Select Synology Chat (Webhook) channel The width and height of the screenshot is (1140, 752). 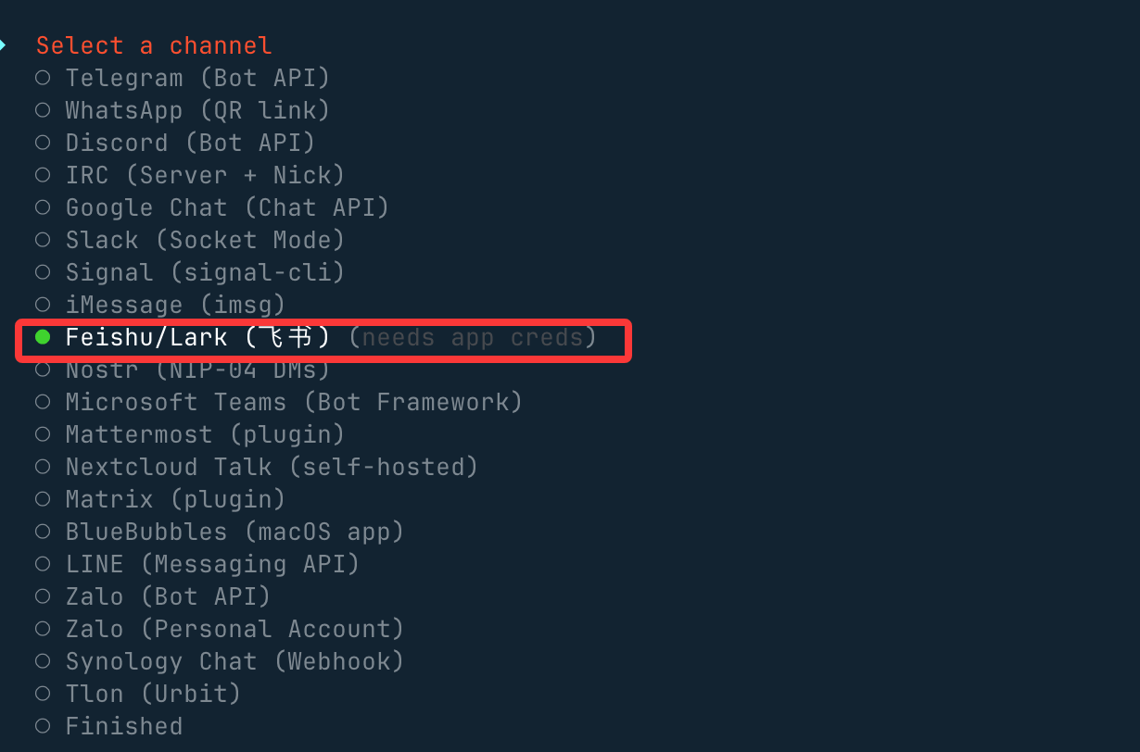[x=43, y=661]
